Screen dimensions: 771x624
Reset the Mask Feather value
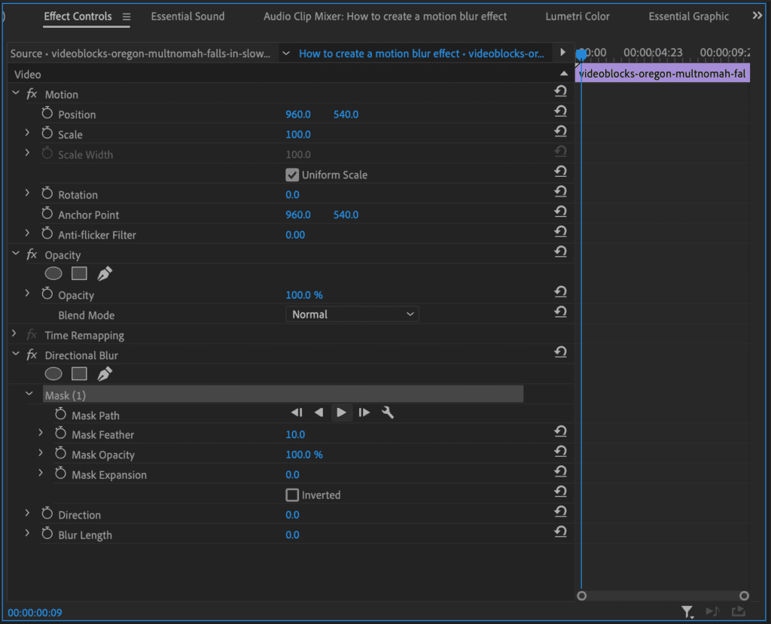point(560,431)
